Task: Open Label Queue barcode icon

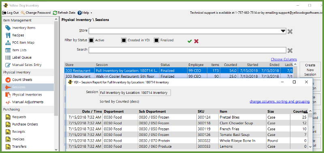Action: (8, 57)
